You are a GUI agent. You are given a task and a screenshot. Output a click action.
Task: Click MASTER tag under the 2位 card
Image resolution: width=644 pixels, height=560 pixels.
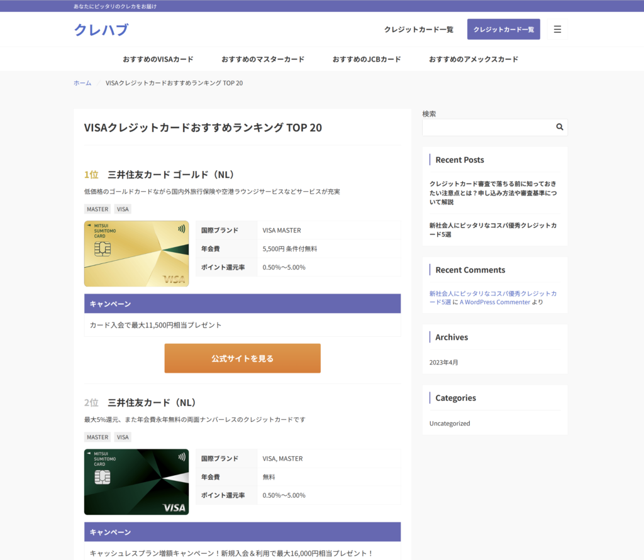[97, 437]
